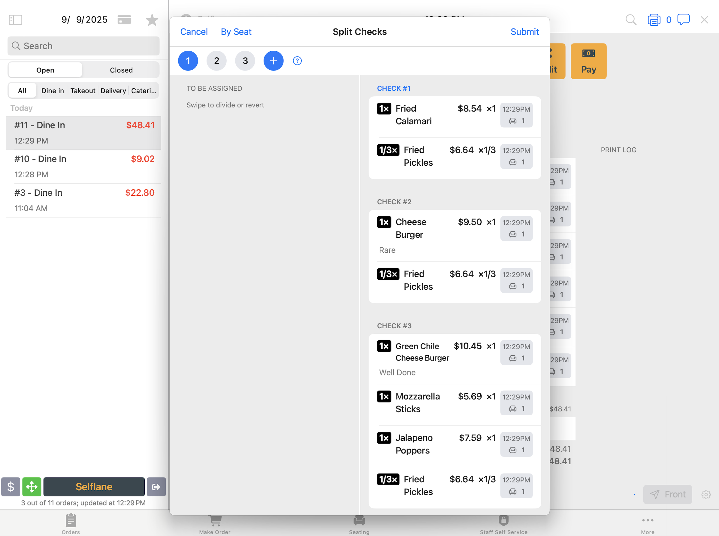
Task: Click the orders Search field
Action: pyautogui.click(x=83, y=46)
